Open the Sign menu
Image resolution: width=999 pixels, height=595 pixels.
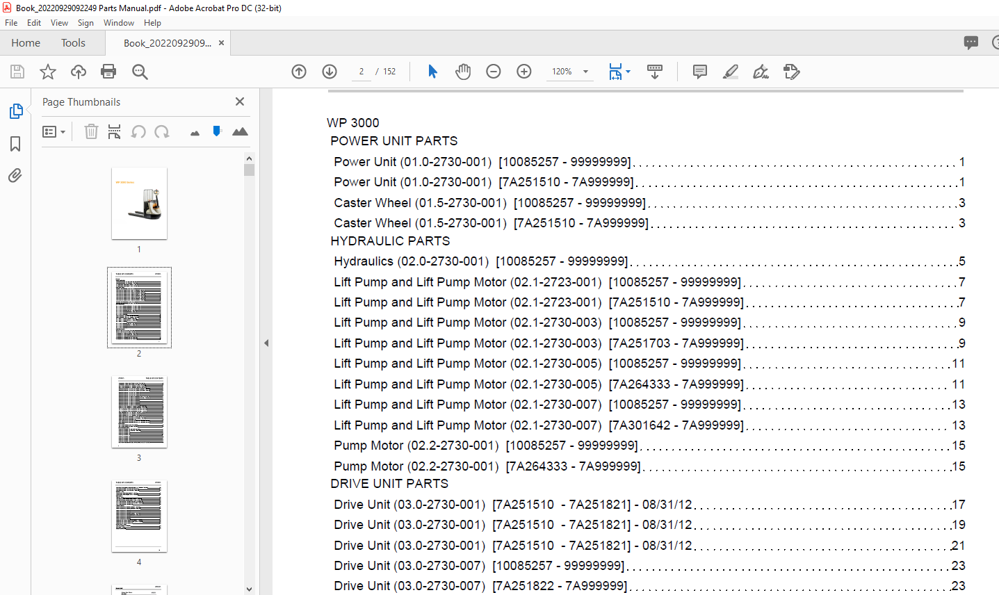[86, 23]
